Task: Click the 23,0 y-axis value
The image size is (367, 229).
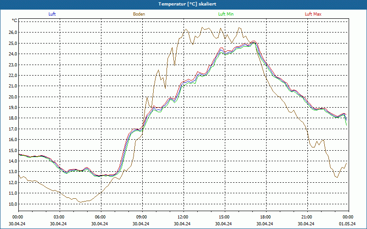Action: coord(13,65)
